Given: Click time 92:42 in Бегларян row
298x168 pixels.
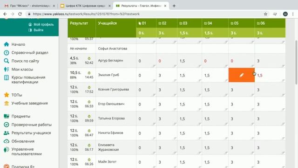Looking at the screenshot, I should point(89,63).
